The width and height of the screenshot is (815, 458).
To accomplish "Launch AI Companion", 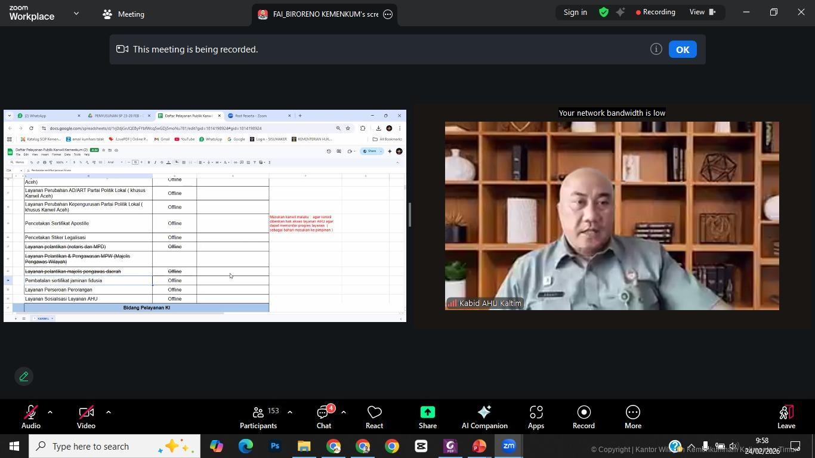I will click(x=484, y=417).
